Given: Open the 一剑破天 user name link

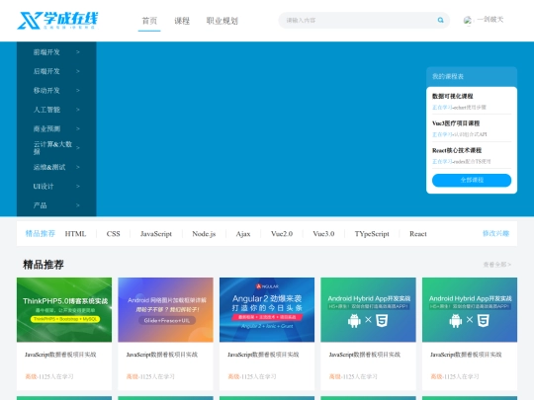Looking at the screenshot, I should point(489,20).
